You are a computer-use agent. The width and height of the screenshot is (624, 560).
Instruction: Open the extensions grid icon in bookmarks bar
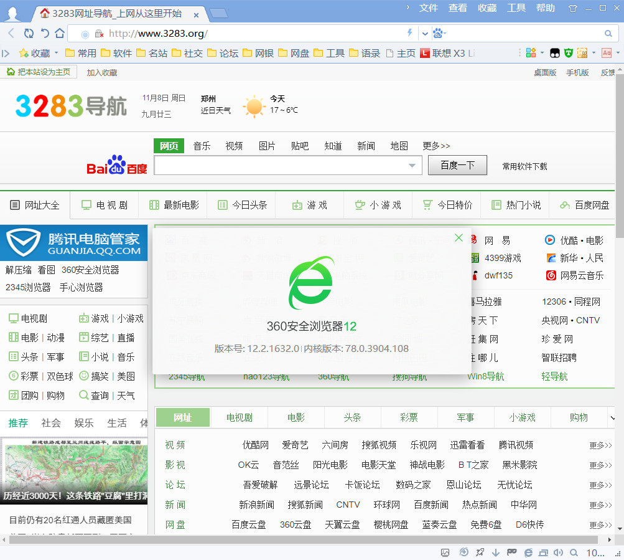[x=531, y=52]
